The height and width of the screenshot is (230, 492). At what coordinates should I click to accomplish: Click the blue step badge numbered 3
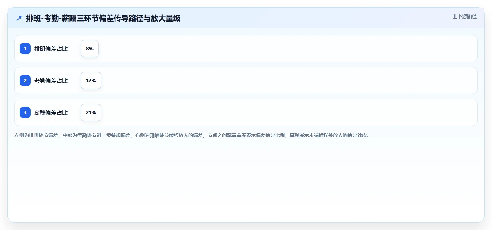(25, 112)
